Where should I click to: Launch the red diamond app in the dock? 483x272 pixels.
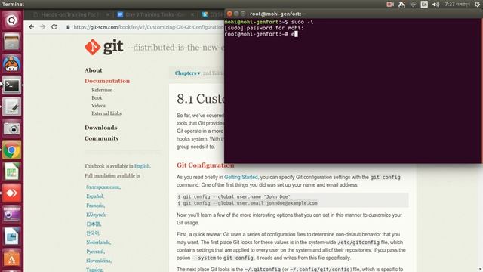(x=12, y=193)
